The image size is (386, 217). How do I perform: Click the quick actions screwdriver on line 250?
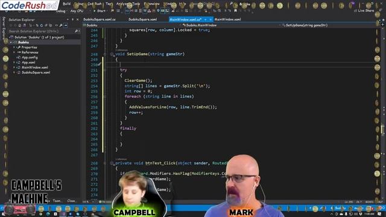pyautogui.click(x=99, y=64)
